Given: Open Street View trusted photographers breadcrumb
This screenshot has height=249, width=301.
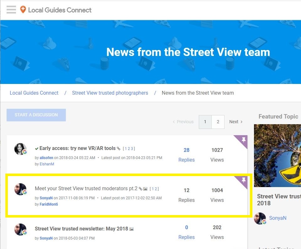Looking at the screenshot, I should [x=110, y=93].
